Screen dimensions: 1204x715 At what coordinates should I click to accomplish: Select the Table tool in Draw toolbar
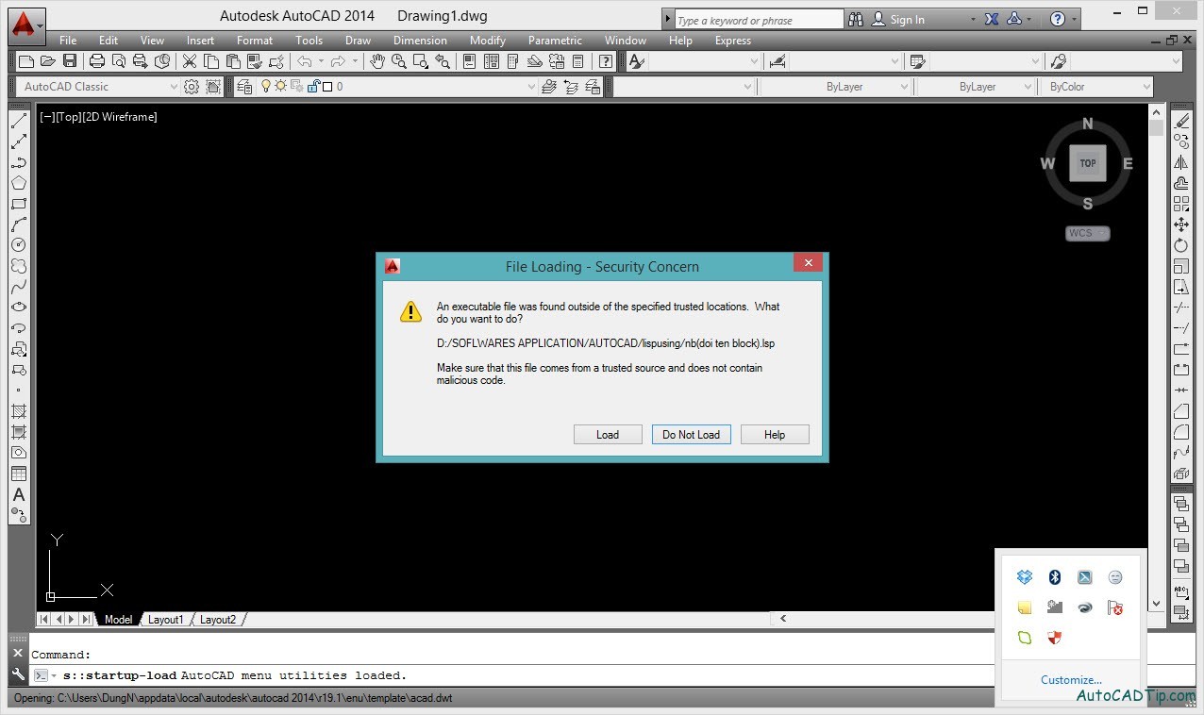click(19, 474)
